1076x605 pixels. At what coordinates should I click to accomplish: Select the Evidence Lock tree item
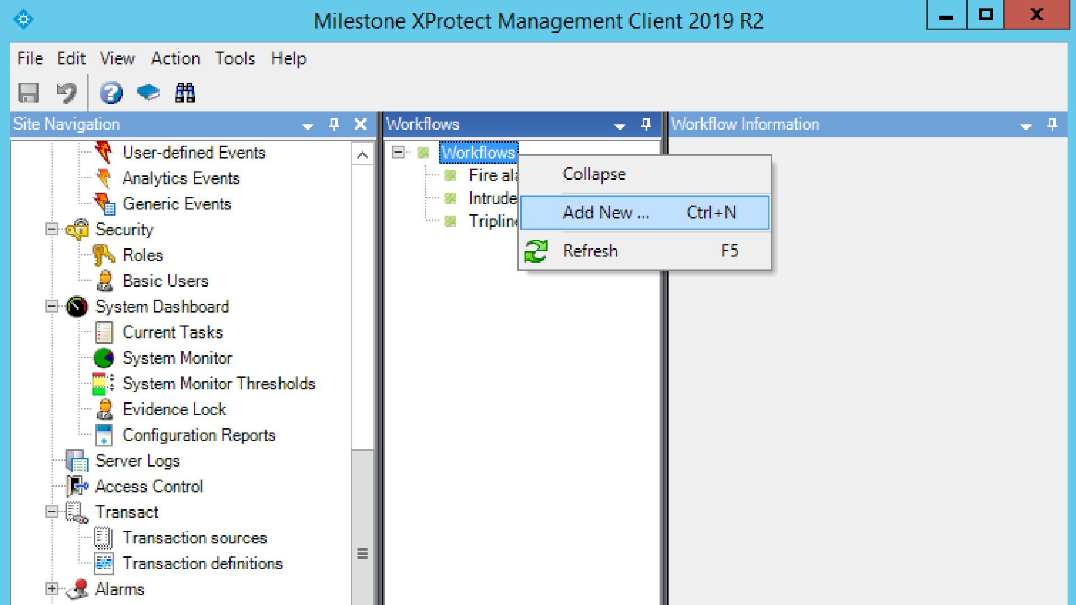click(x=174, y=409)
